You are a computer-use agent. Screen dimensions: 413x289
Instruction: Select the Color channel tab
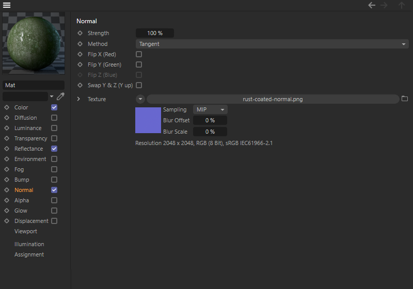(21, 107)
